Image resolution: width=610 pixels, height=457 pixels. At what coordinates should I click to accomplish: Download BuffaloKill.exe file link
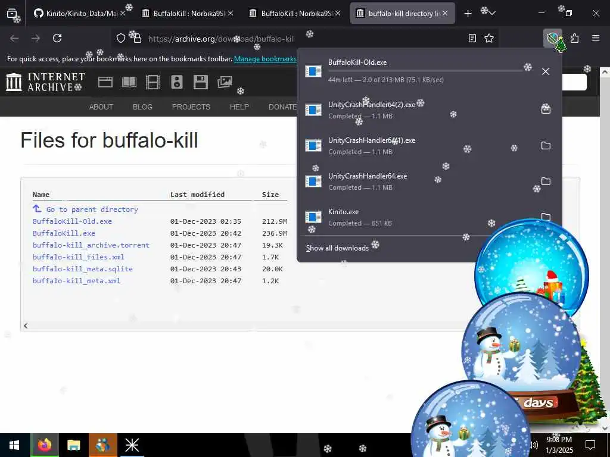64,233
